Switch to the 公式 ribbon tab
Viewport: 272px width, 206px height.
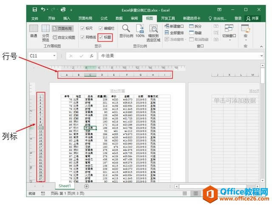104,18
